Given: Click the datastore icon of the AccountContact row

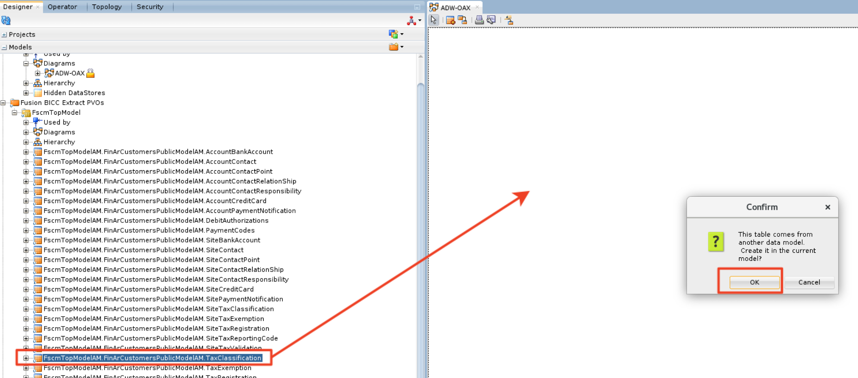Looking at the screenshot, I should 38,162.
